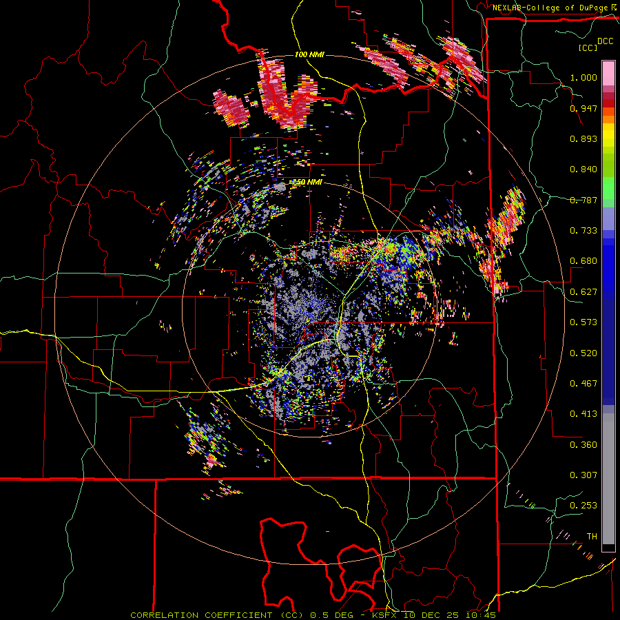
Task: Click the 0.733 legend value
Action: click(x=583, y=231)
